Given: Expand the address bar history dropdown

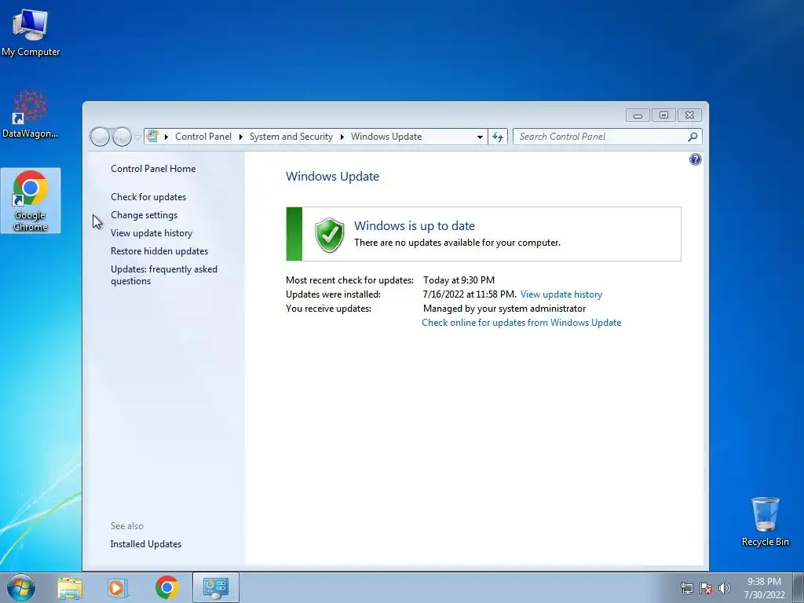Looking at the screenshot, I should click(x=480, y=137).
